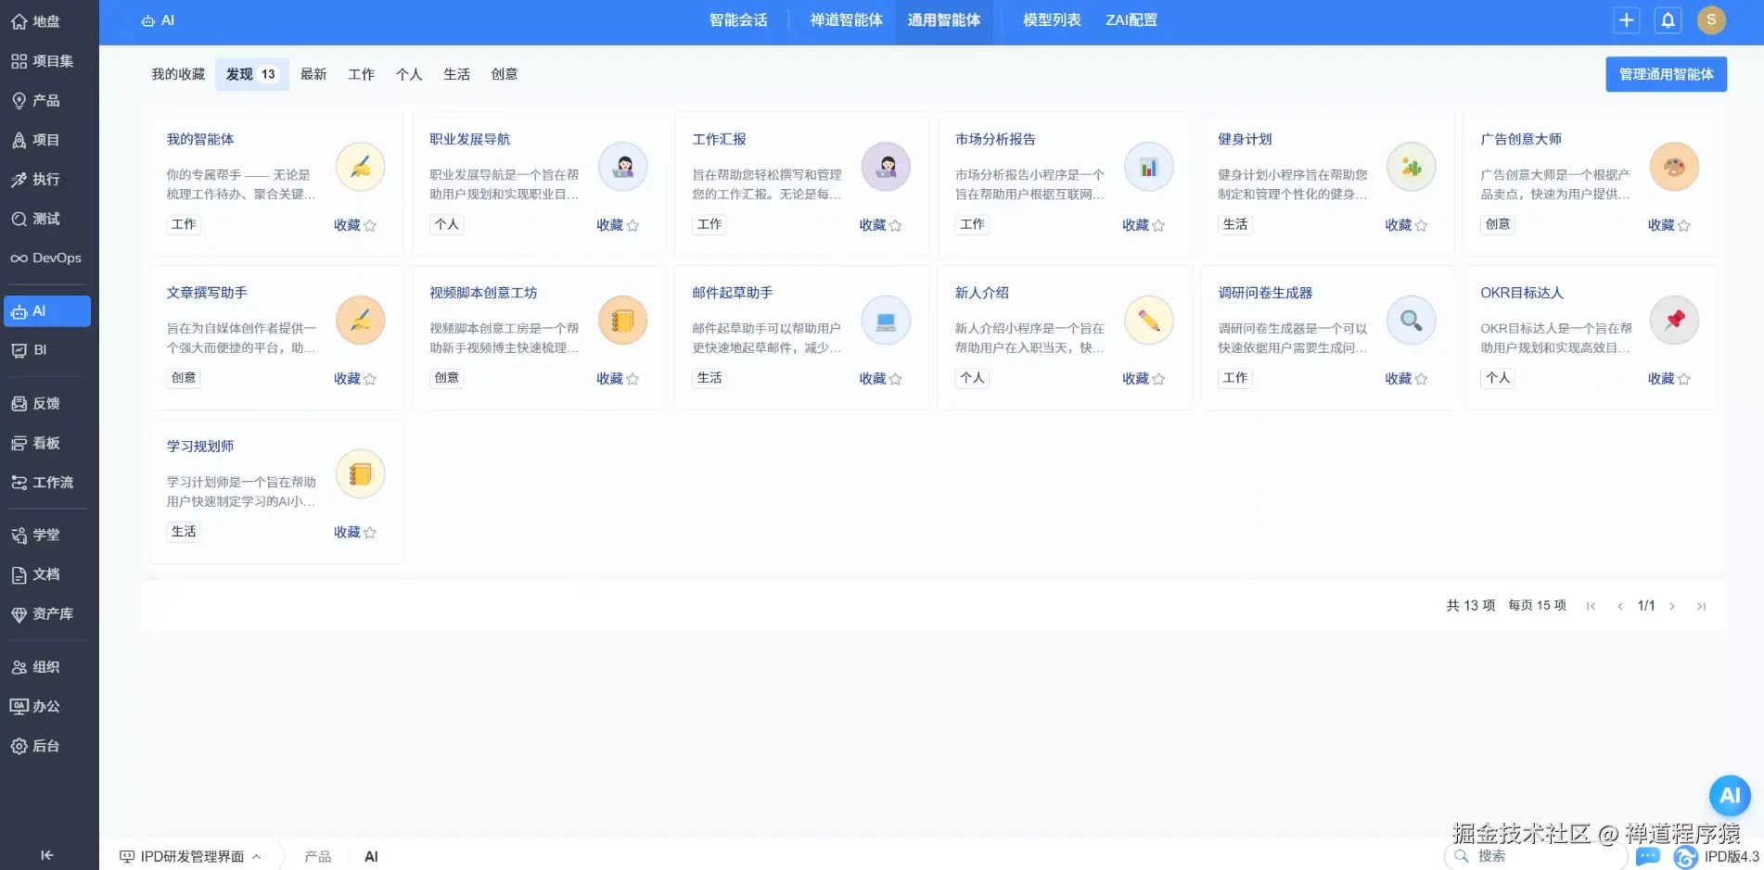This screenshot has width=1764, height=870.
Task: Select the 看板 sidebar icon
Action: pyautogui.click(x=38, y=443)
